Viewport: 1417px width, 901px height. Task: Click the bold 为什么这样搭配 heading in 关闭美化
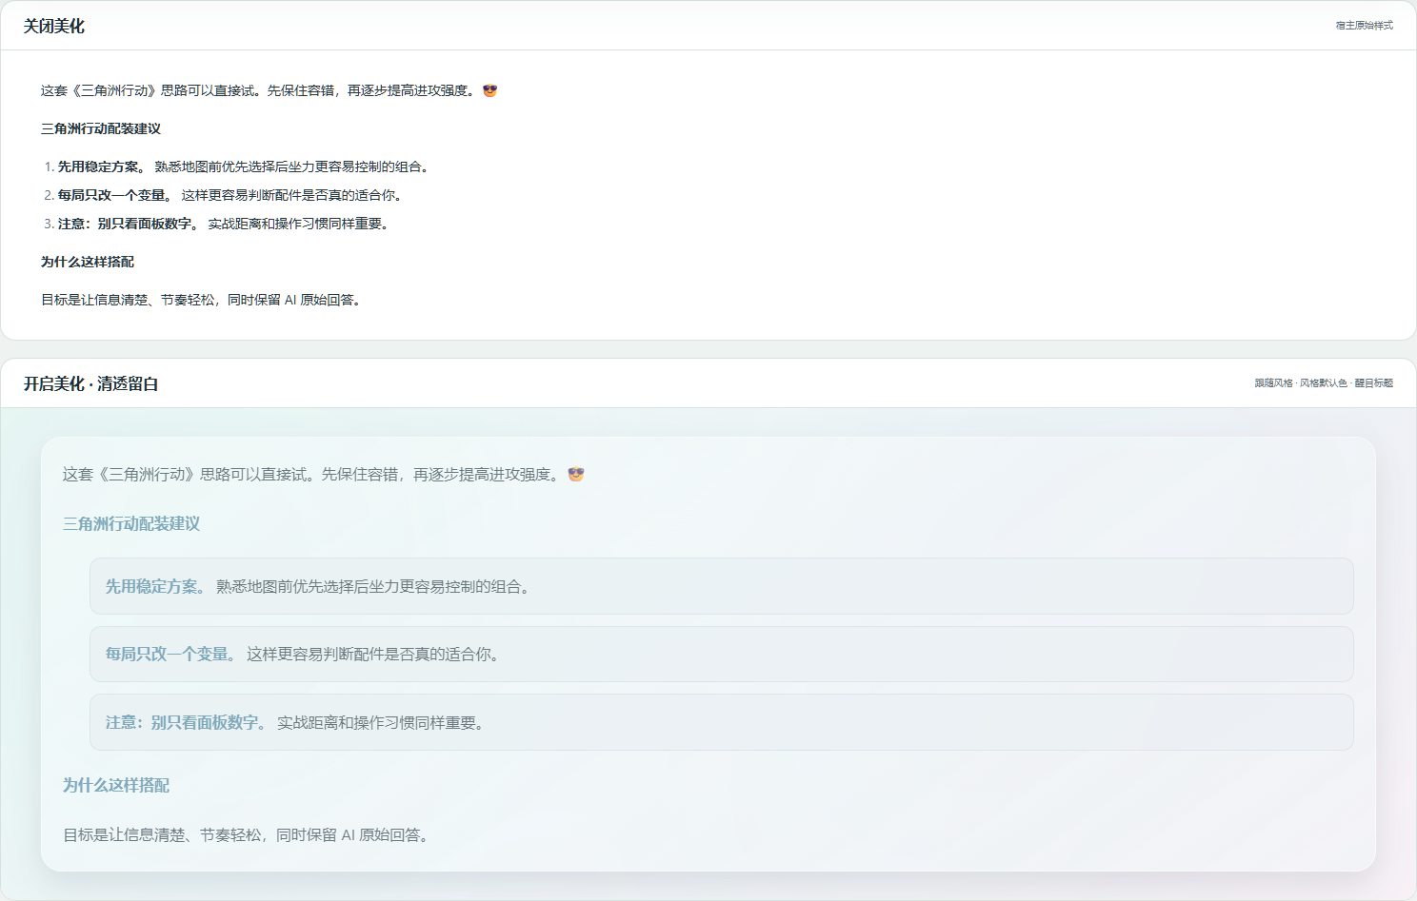(88, 262)
